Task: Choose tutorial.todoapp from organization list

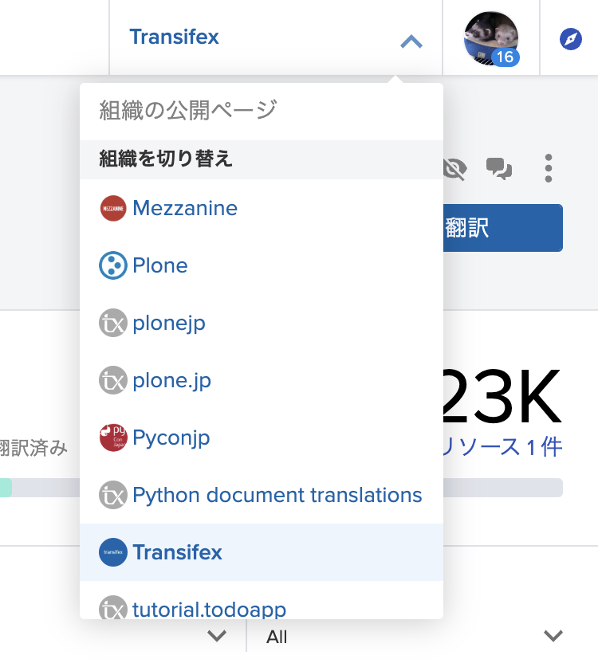Action: (209, 610)
